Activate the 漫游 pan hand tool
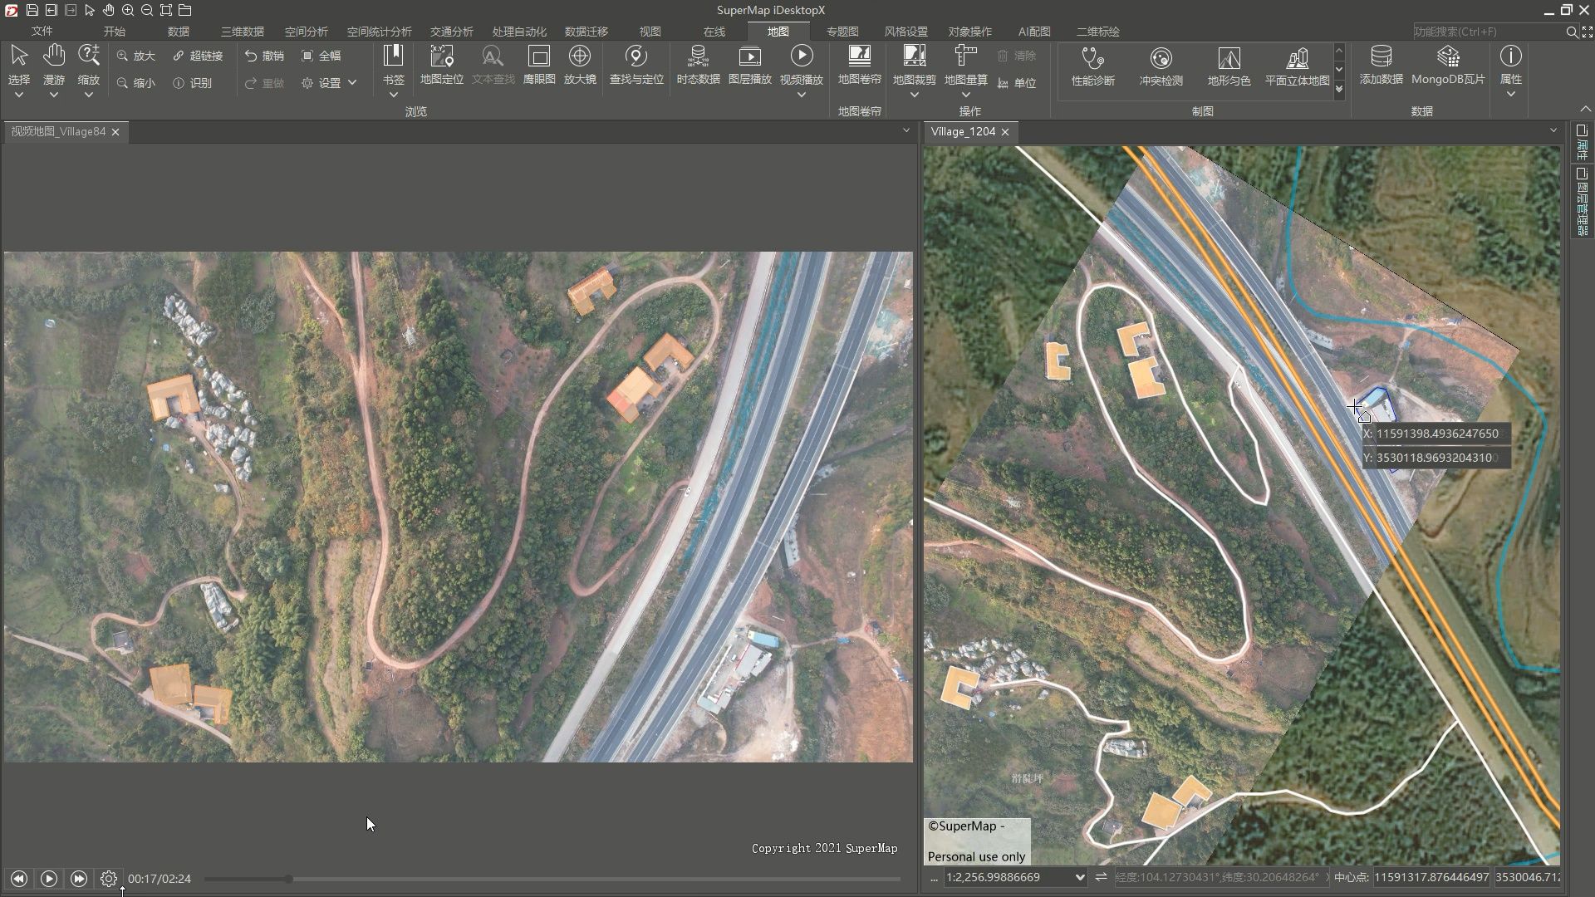 54,65
